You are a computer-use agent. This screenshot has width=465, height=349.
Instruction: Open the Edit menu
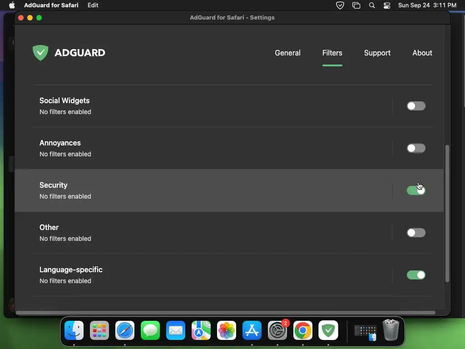93,5
